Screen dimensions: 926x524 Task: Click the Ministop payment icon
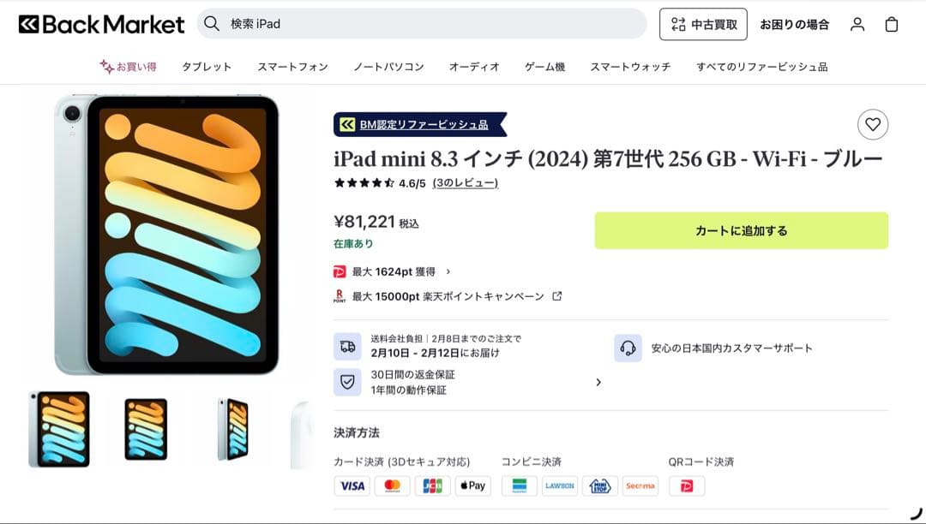[x=600, y=485]
